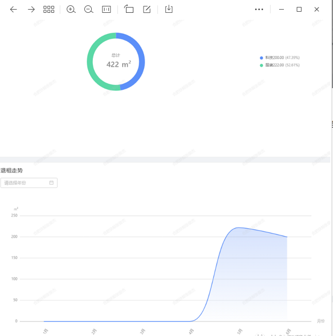The width and height of the screenshot is (333, 336).
Task: Go forward to the next image
Action: 31,9
